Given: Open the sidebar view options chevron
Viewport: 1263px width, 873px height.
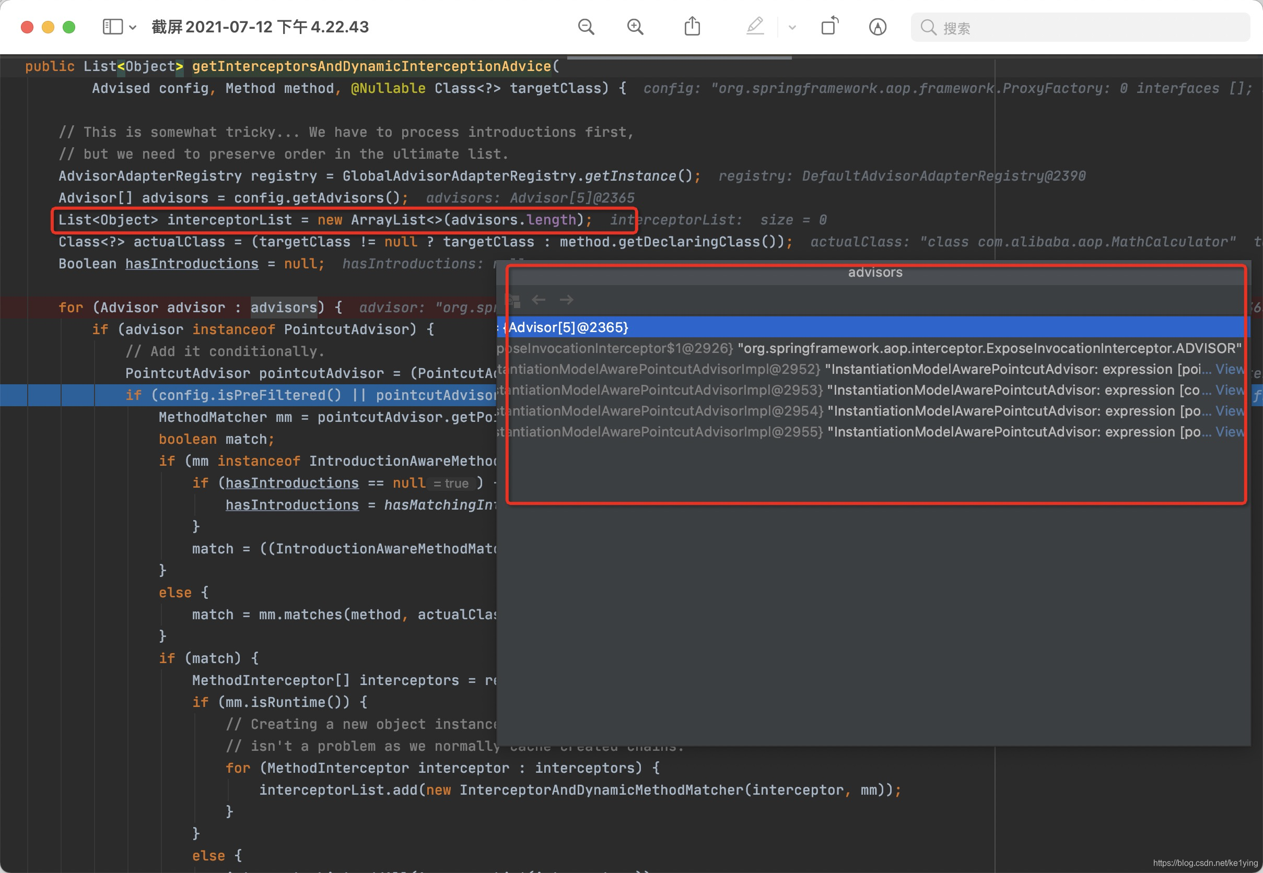Looking at the screenshot, I should click(x=133, y=27).
